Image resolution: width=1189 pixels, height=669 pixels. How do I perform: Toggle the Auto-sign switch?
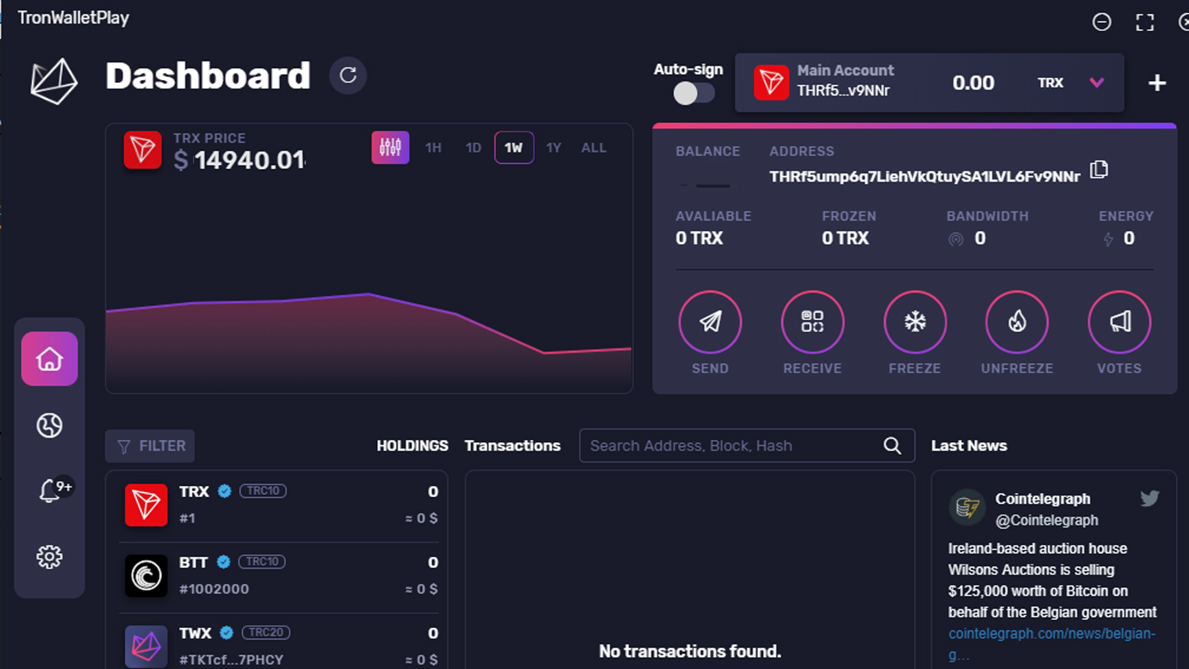pyautogui.click(x=694, y=94)
